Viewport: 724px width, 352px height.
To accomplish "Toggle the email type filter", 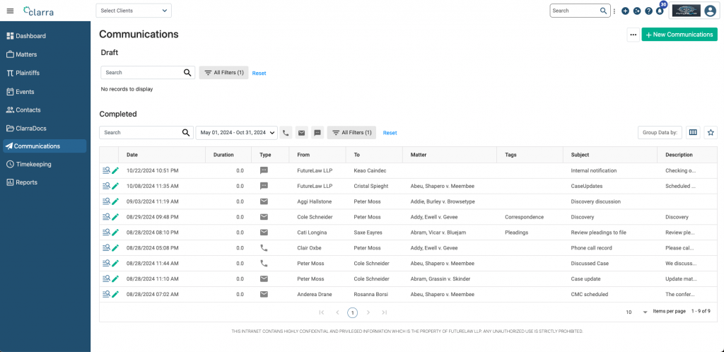I will click(301, 132).
